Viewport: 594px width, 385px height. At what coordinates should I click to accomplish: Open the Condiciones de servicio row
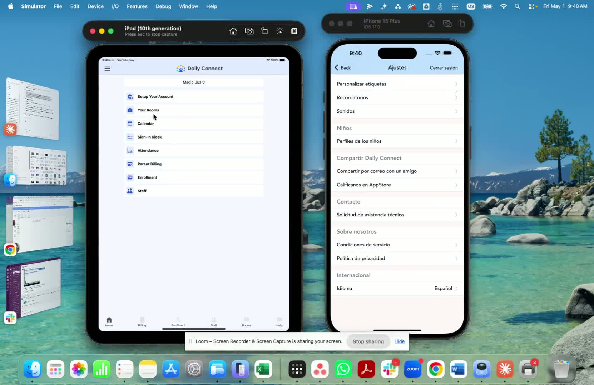[397, 245]
